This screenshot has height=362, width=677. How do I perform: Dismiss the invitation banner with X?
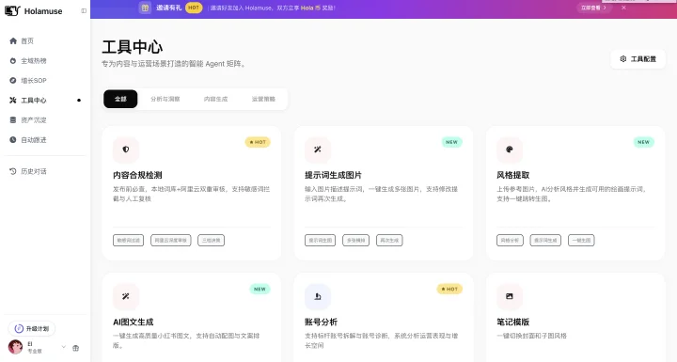pyautogui.click(x=624, y=8)
